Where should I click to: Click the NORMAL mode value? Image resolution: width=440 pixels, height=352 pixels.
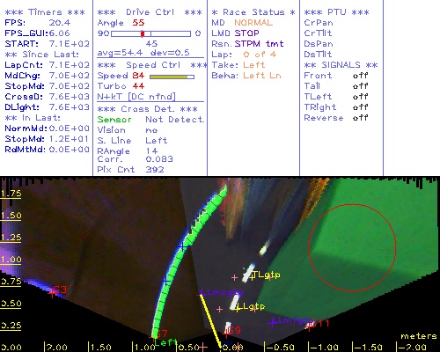[253, 23]
